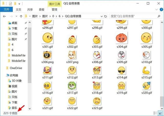The width and height of the screenshot is (164, 116).
Task: Click the search magnifier icon
Action: click(159, 16)
